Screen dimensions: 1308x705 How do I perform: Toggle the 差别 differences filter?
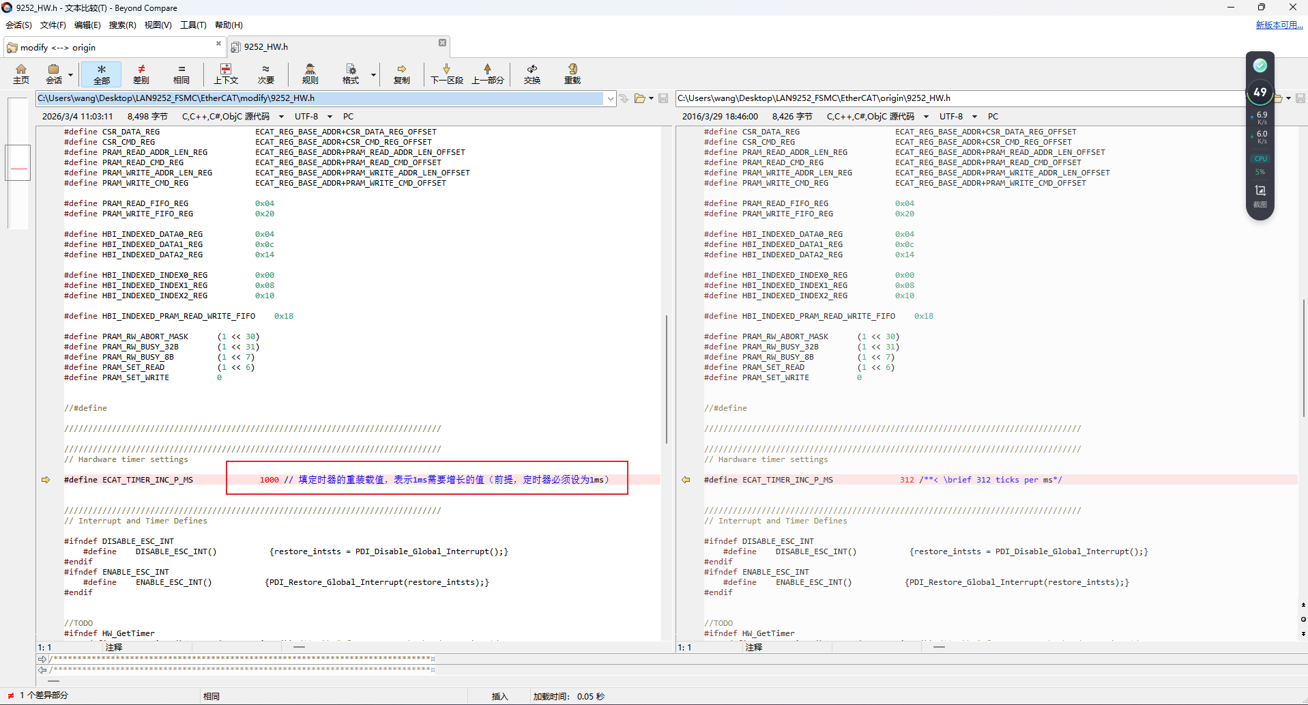pos(141,74)
